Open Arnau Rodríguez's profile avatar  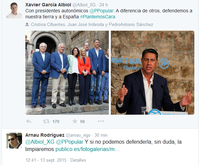[x=14, y=141]
